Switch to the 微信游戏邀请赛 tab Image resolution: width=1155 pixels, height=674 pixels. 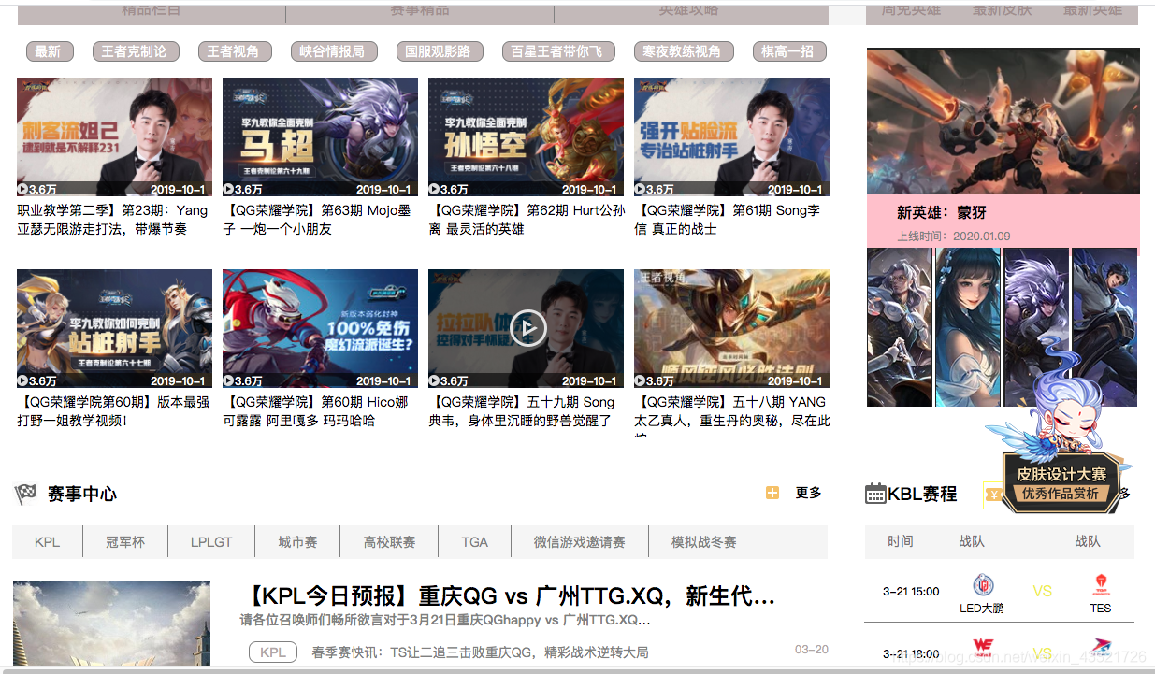580,541
